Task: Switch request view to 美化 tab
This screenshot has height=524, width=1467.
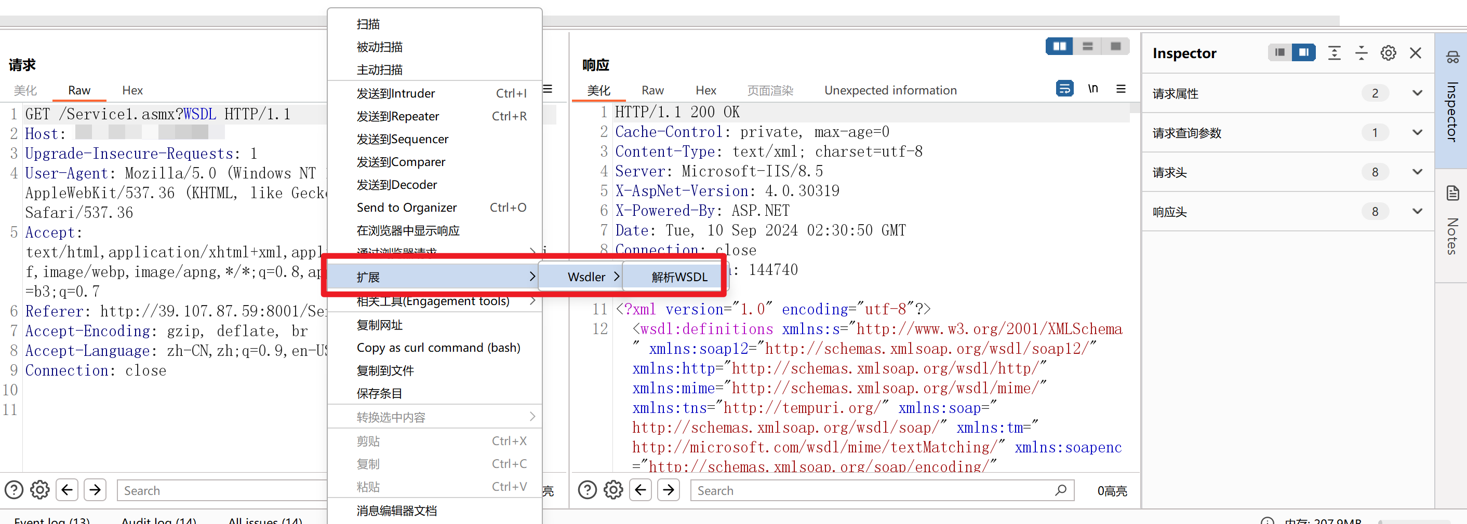Action: point(25,90)
